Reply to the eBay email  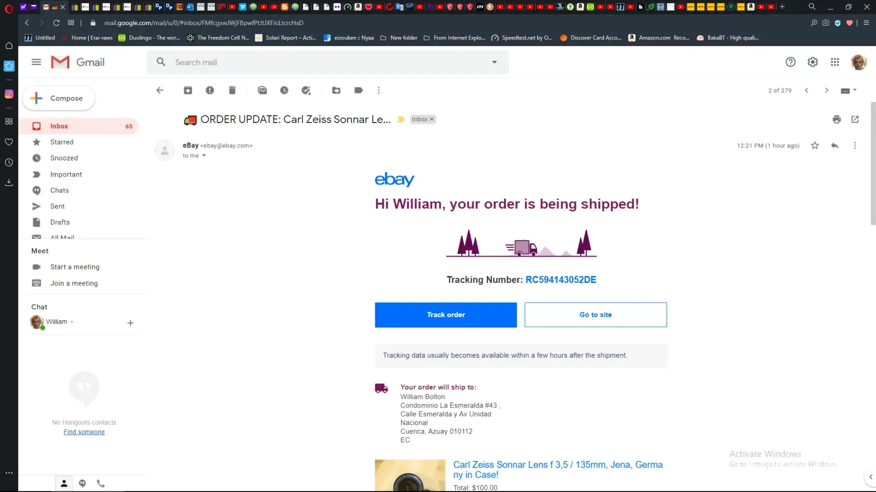point(835,145)
